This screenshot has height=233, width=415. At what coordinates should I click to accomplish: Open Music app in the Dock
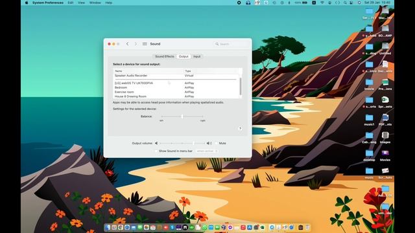pos(243,227)
